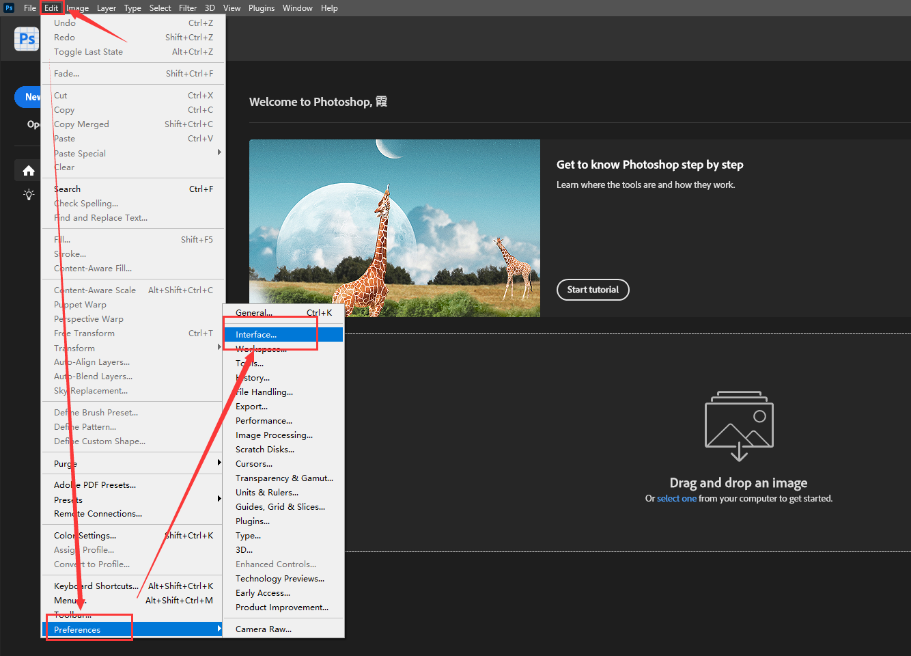
Task: Open the 3D menu
Action: point(210,8)
